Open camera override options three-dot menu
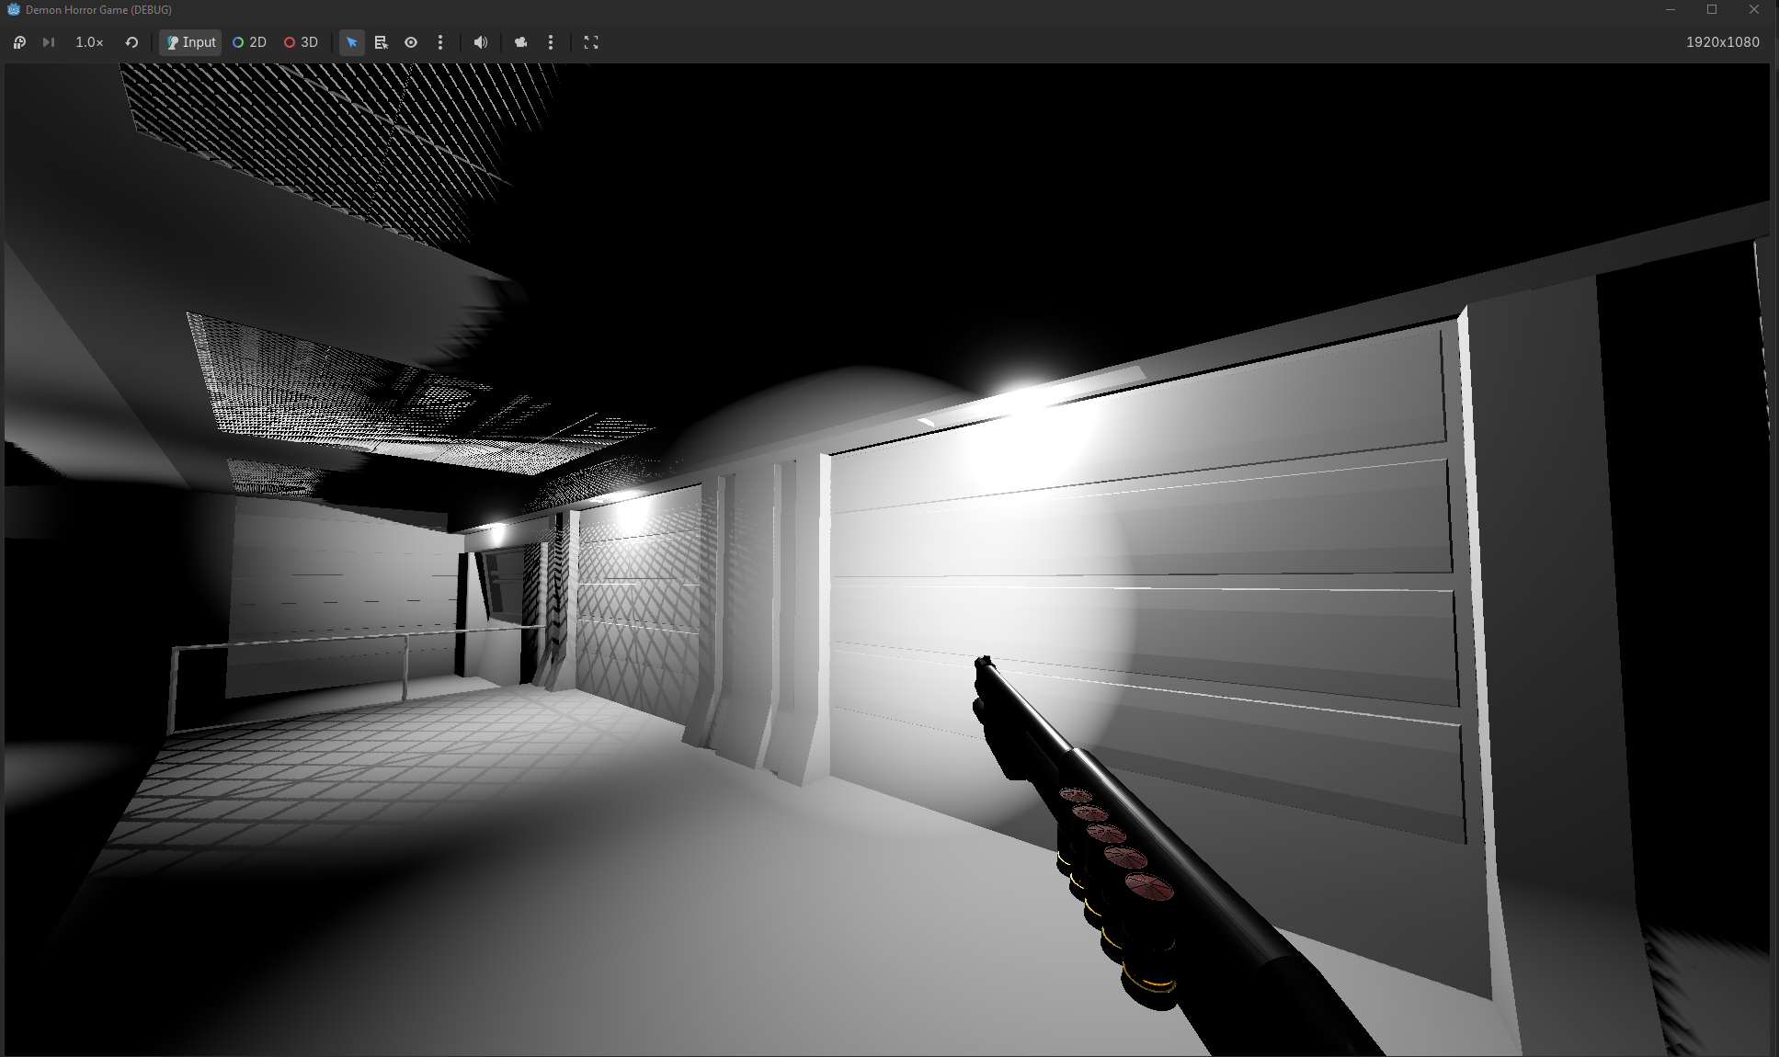1779x1057 pixels. click(x=551, y=42)
